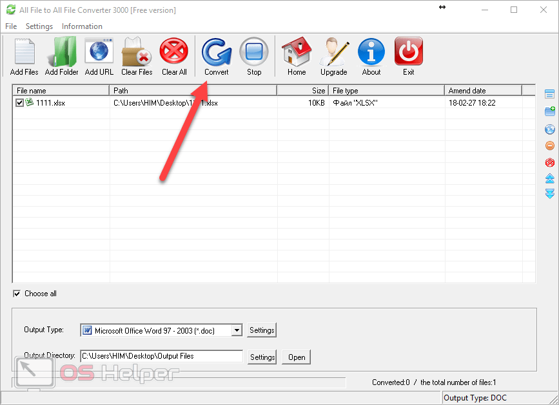Click the Clear All icon
Viewport: 559px width, 405px height.
click(x=174, y=53)
